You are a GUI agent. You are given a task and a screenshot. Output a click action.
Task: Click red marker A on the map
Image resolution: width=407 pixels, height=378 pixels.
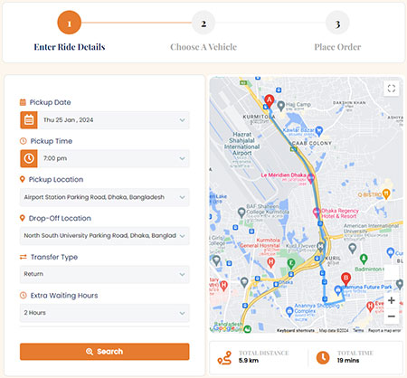pyautogui.click(x=270, y=101)
